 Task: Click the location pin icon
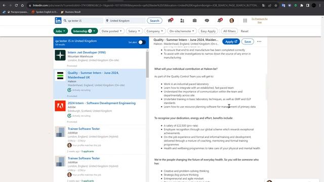pos(107,21)
